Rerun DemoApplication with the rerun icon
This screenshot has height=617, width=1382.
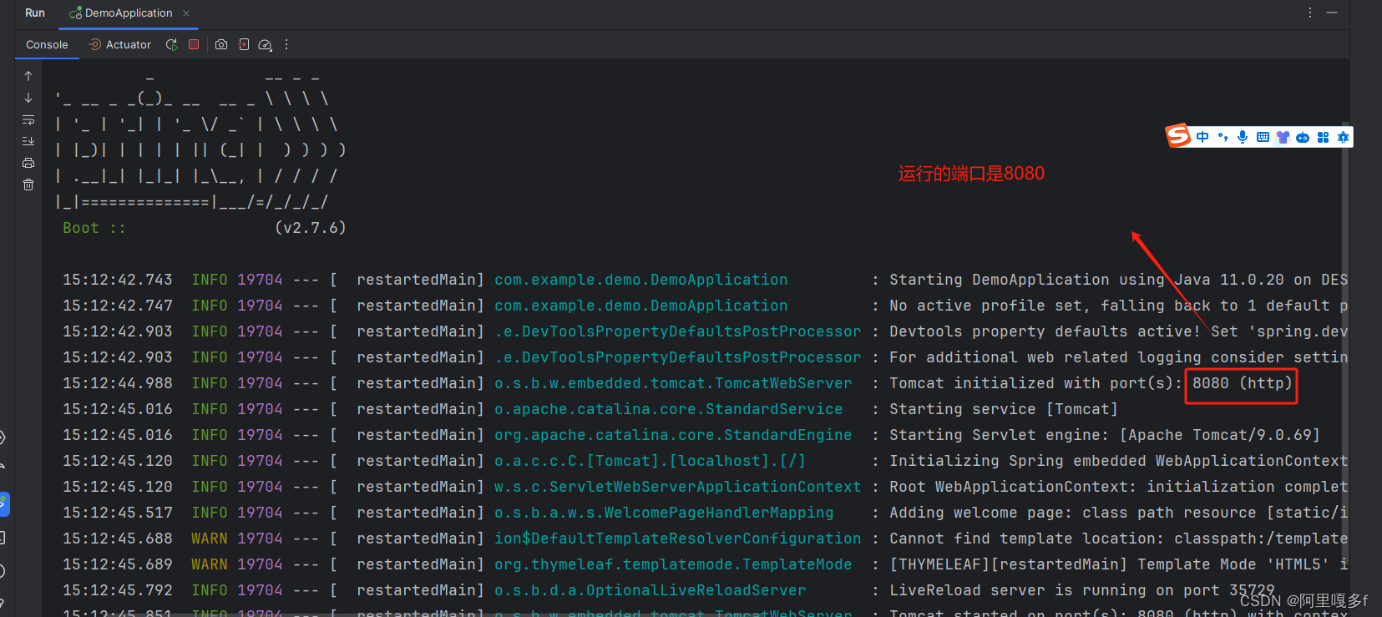[172, 45]
